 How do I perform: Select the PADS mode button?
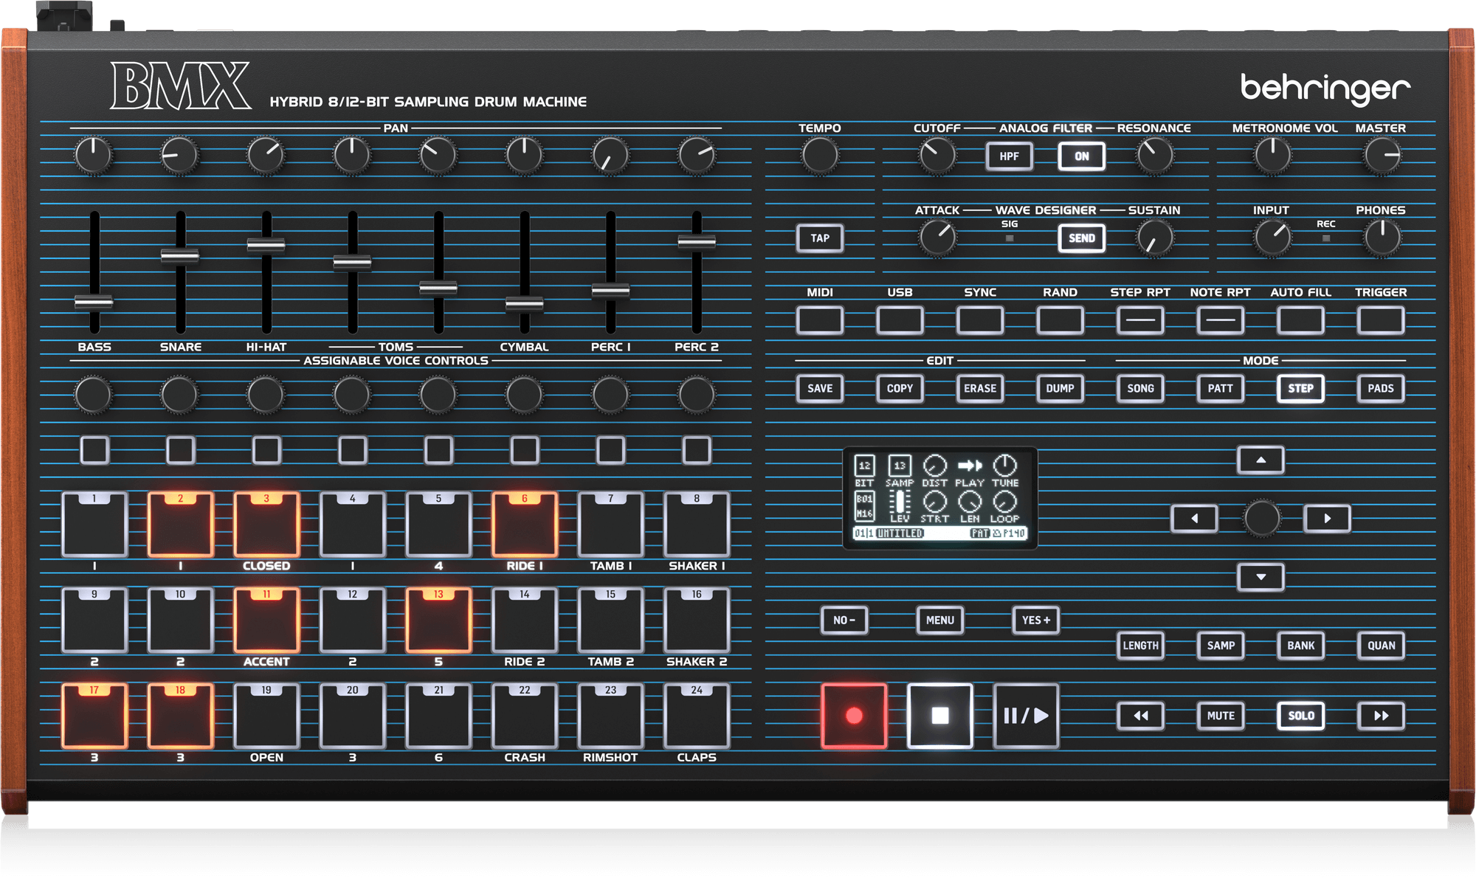coord(1380,388)
